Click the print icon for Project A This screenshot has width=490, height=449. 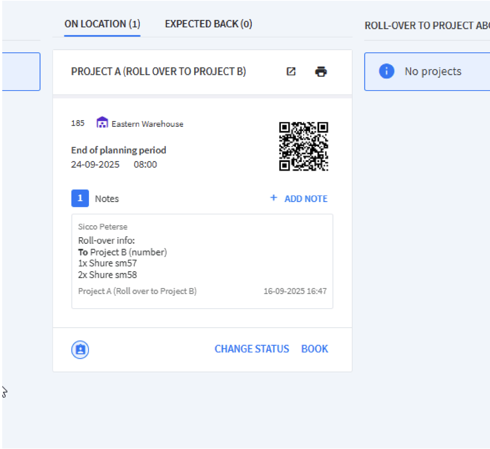click(321, 71)
